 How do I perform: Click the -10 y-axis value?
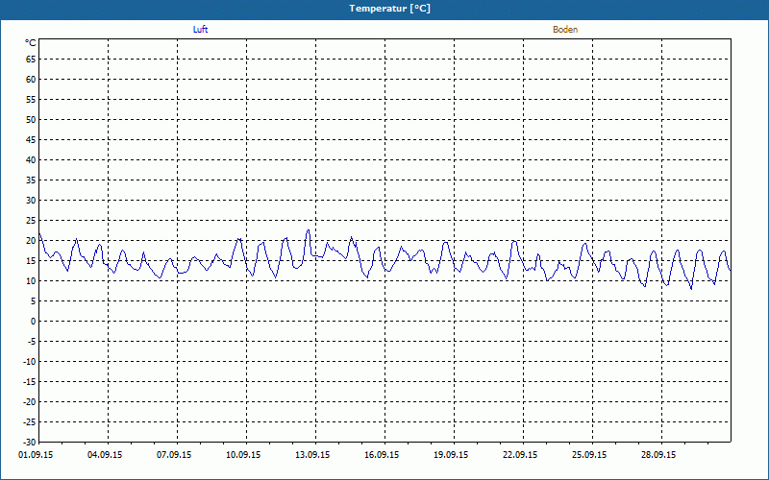coord(30,362)
